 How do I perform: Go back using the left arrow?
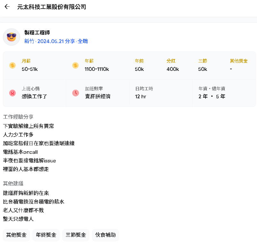(7, 7)
